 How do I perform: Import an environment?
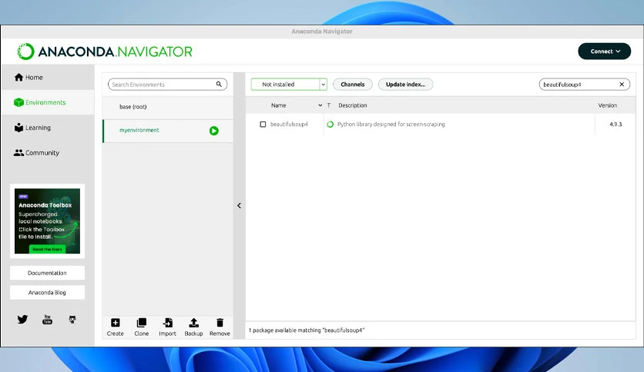168,327
